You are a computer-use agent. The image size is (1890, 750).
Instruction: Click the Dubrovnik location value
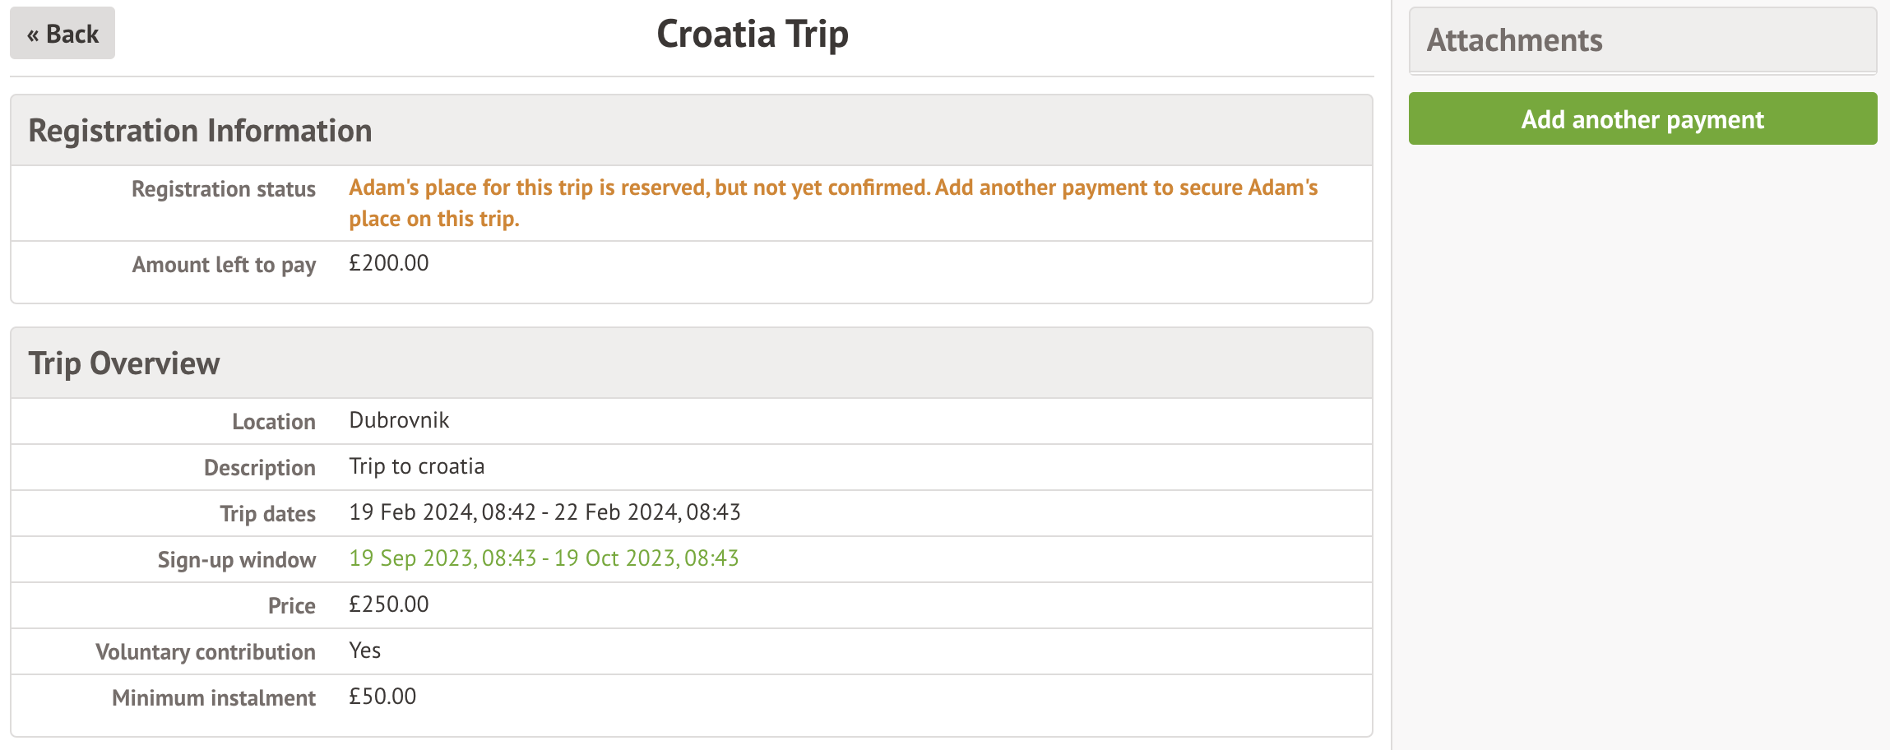(x=399, y=420)
